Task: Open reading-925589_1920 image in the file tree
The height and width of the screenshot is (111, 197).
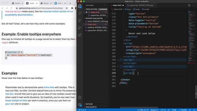Action: [x=96, y=27]
